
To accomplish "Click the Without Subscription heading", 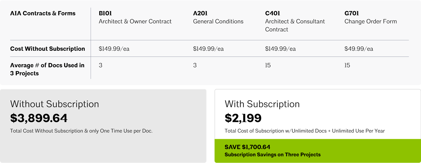I will 55,104.
